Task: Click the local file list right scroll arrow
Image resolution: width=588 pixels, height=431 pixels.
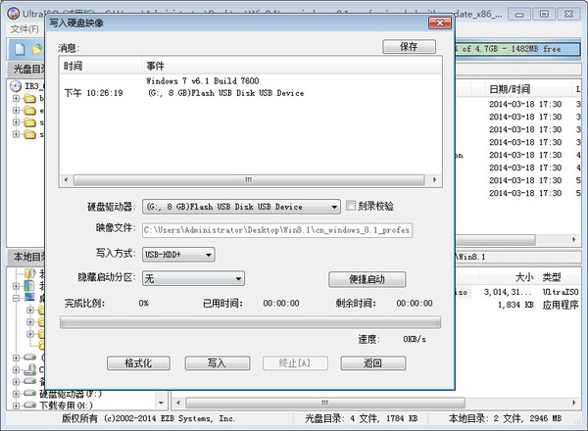Action: [x=573, y=403]
